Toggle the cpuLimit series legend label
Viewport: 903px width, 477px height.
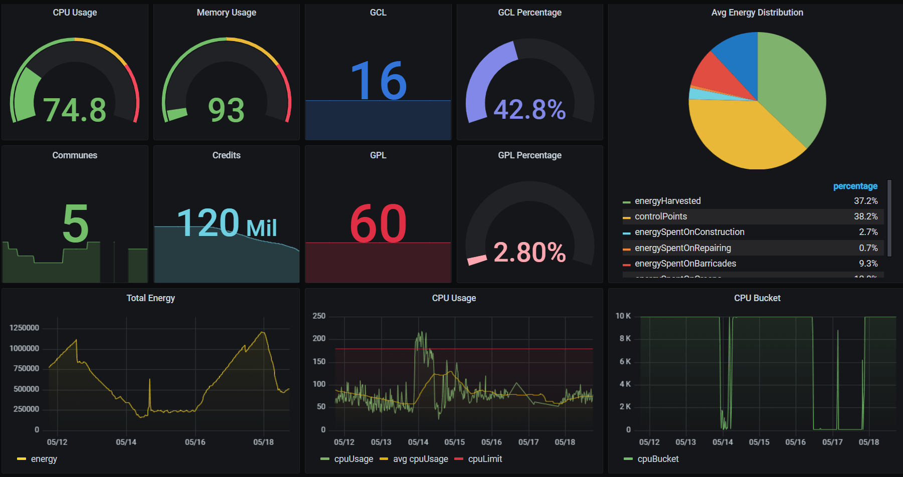485,459
